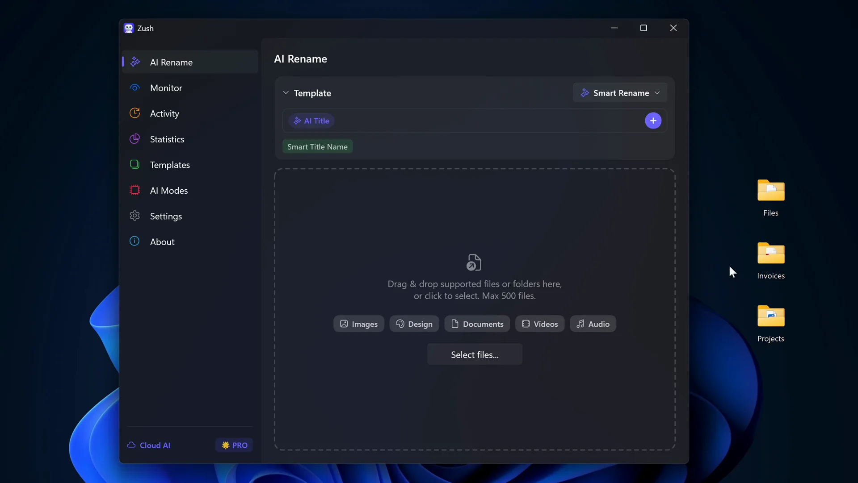Click the template elements input field

click(475, 121)
